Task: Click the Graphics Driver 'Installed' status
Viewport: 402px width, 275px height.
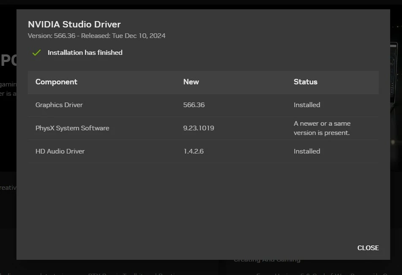Action: point(307,105)
